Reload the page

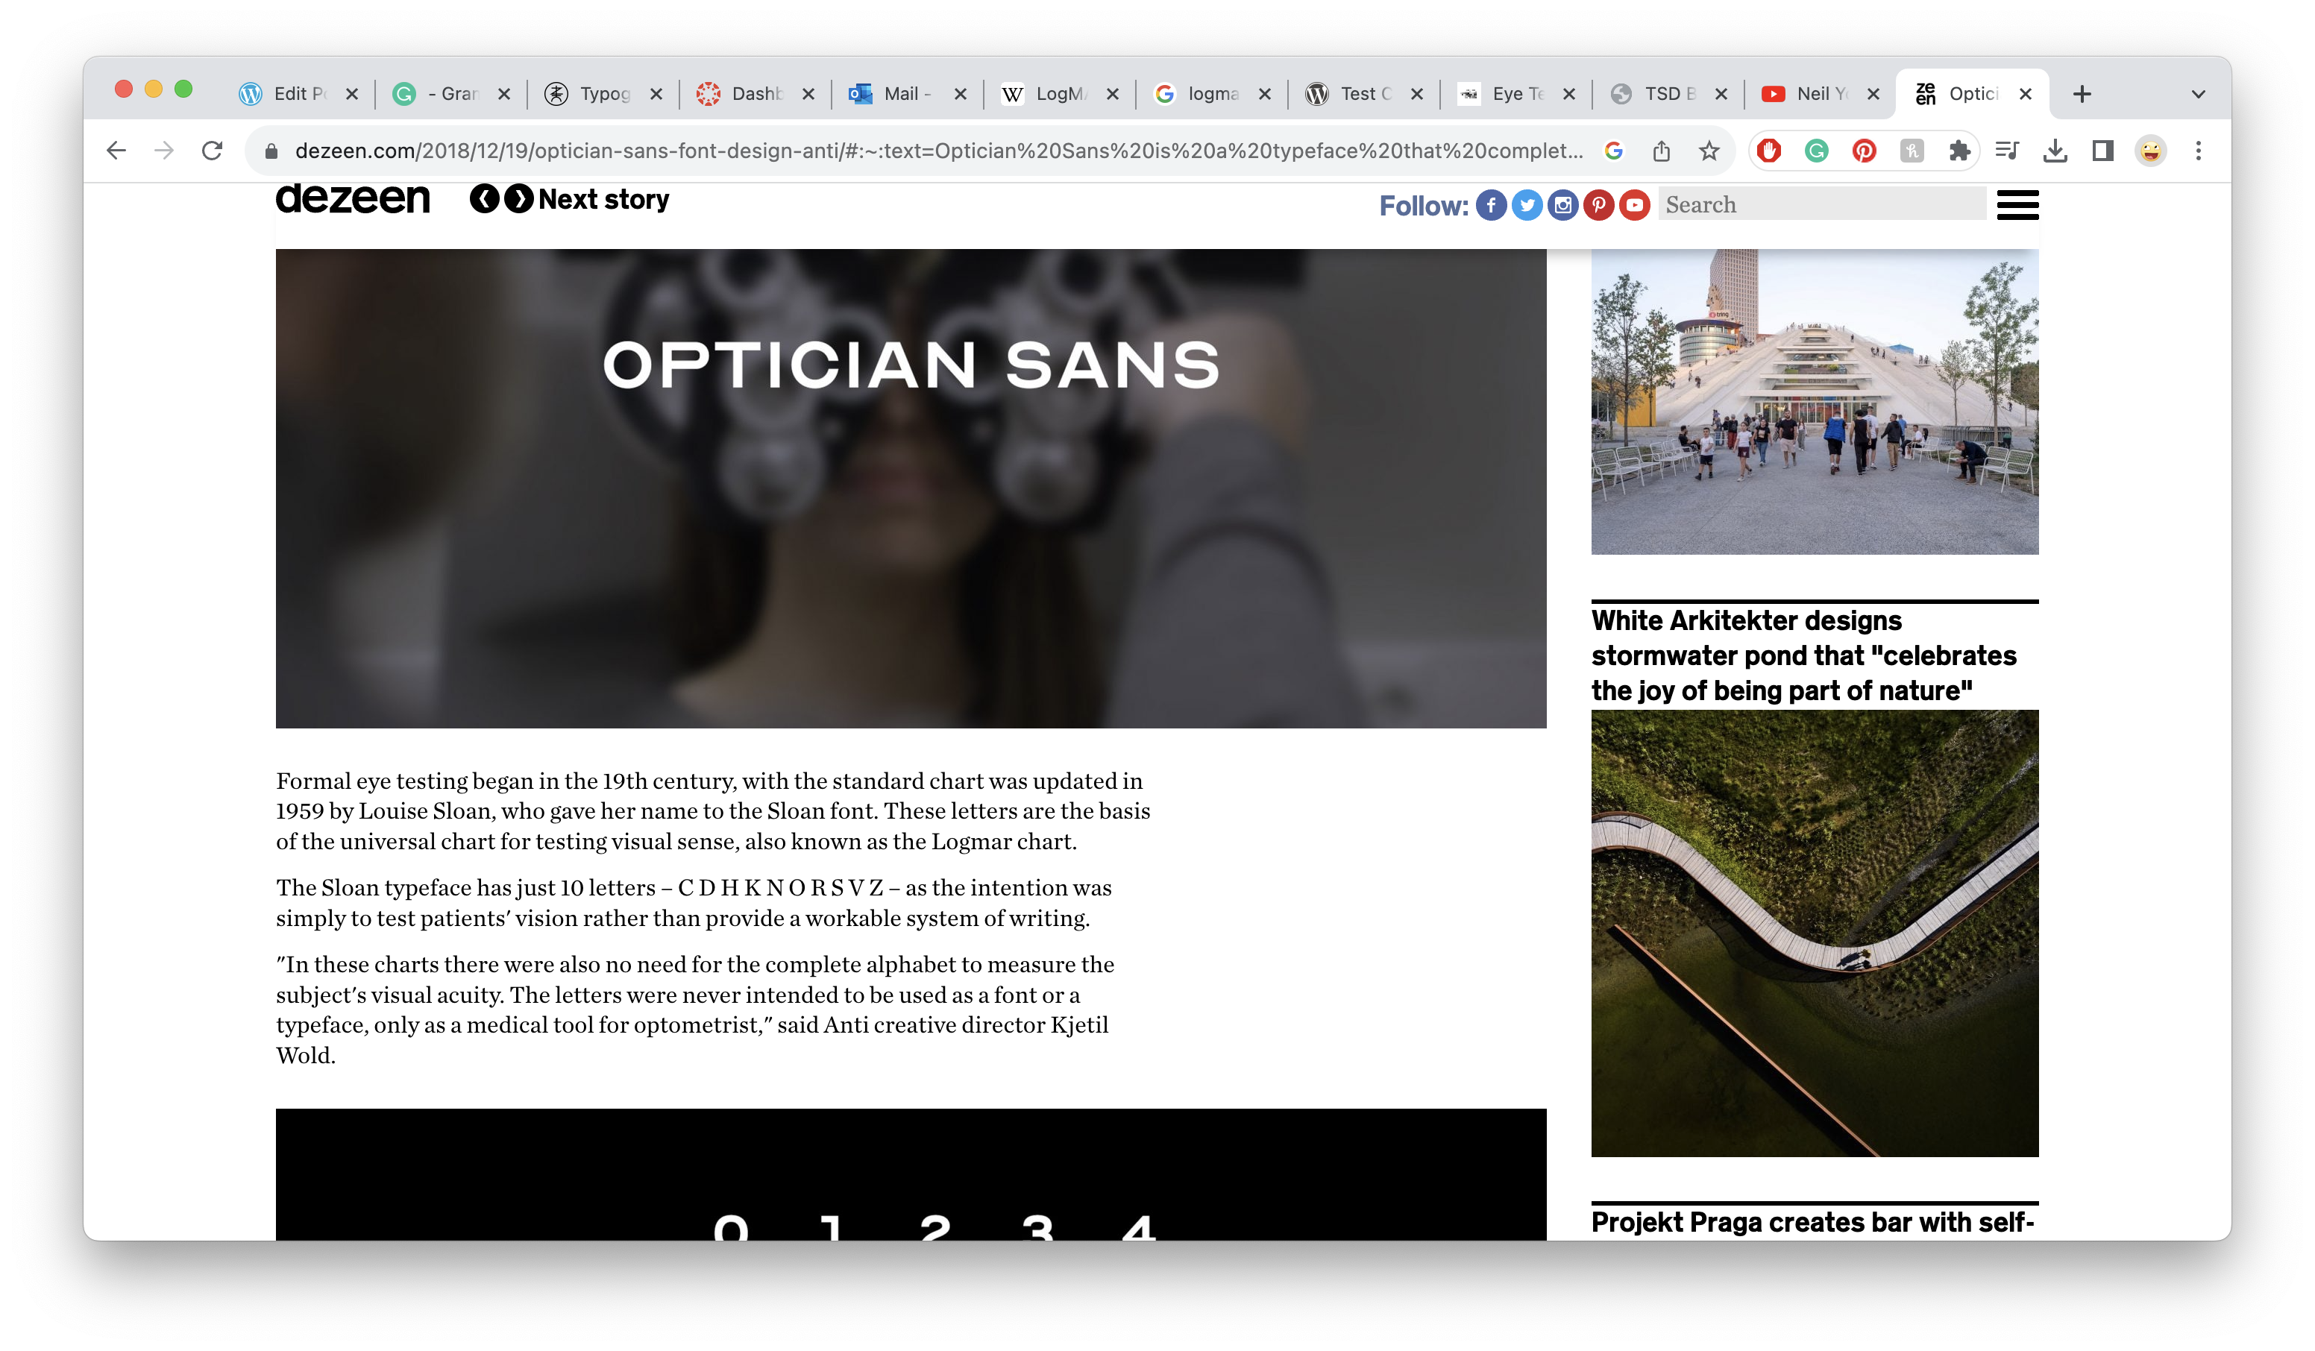coord(213,151)
